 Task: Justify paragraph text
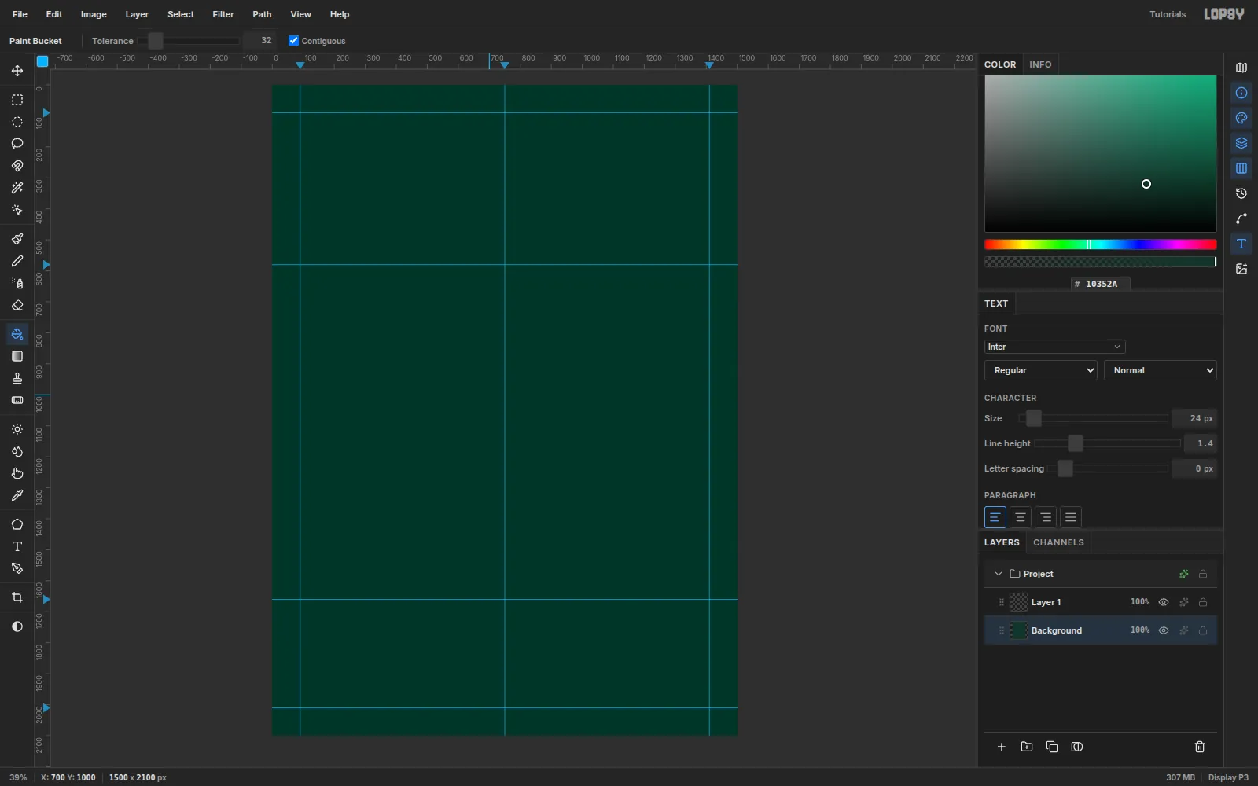point(1071,517)
